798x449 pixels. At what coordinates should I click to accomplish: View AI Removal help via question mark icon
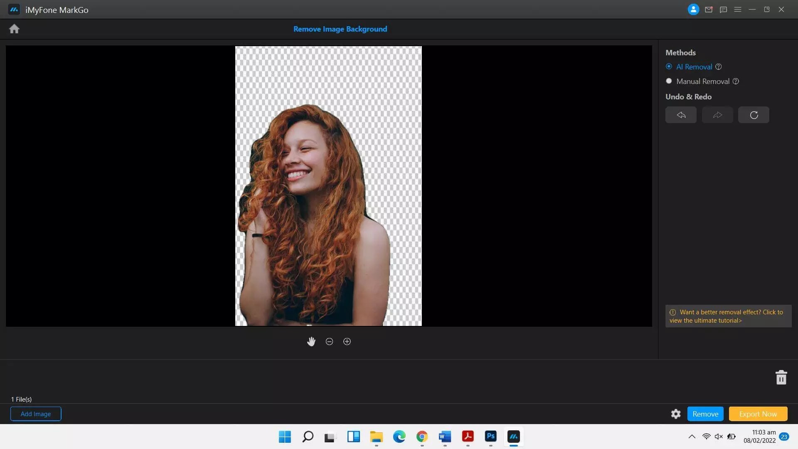(719, 67)
